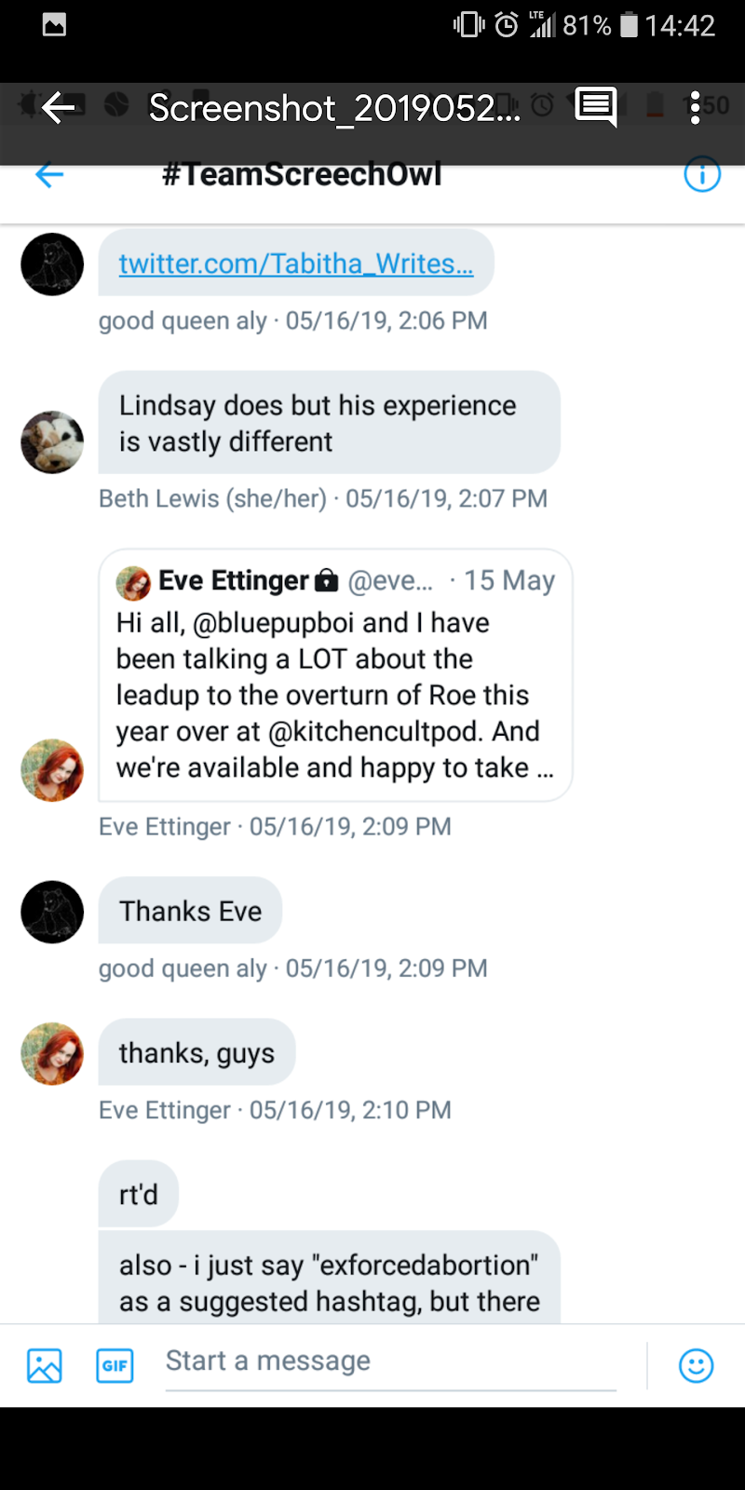Viewport: 745px width, 1490px height.
Task: Tap the 'rt'd' message bubble
Action: point(139,1194)
